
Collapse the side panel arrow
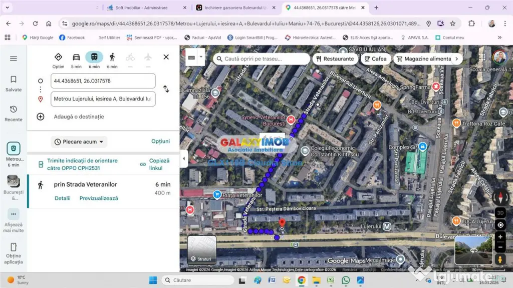183,158
